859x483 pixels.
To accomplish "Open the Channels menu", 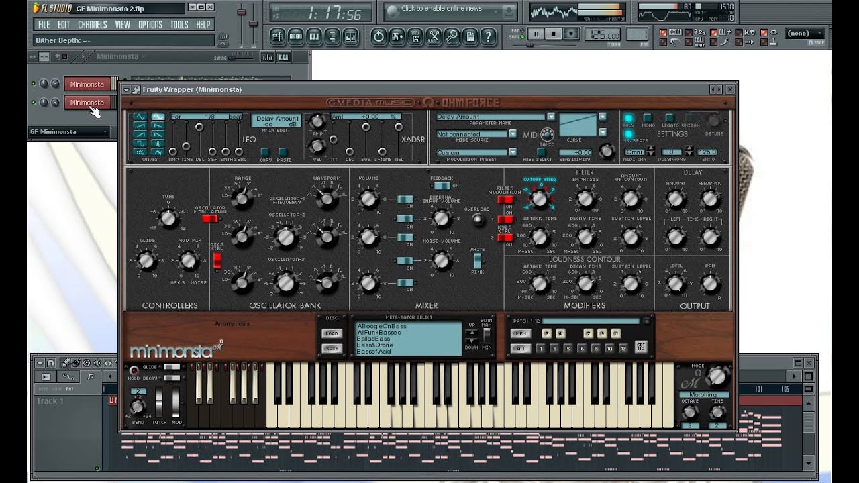I will tap(92, 25).
